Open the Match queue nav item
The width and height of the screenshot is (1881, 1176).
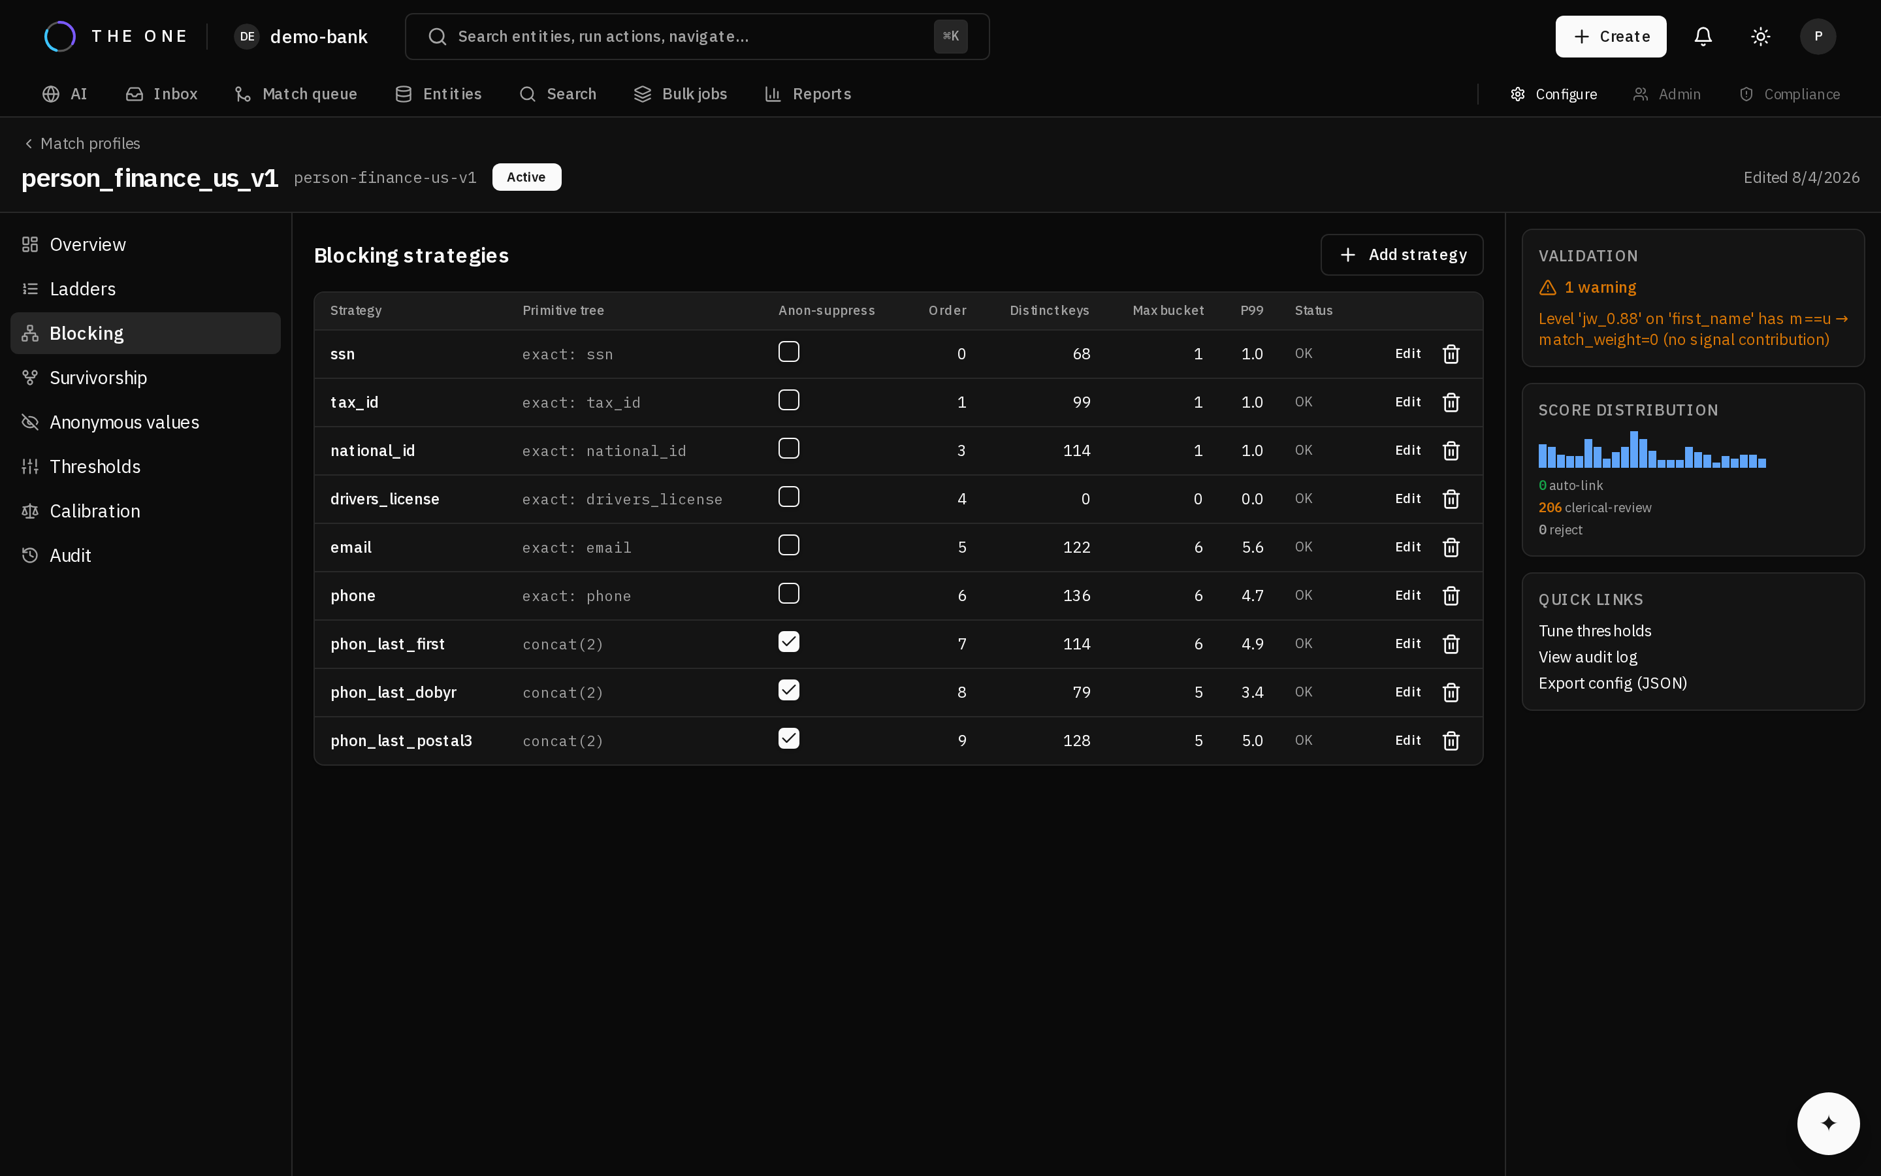[296, 94]
